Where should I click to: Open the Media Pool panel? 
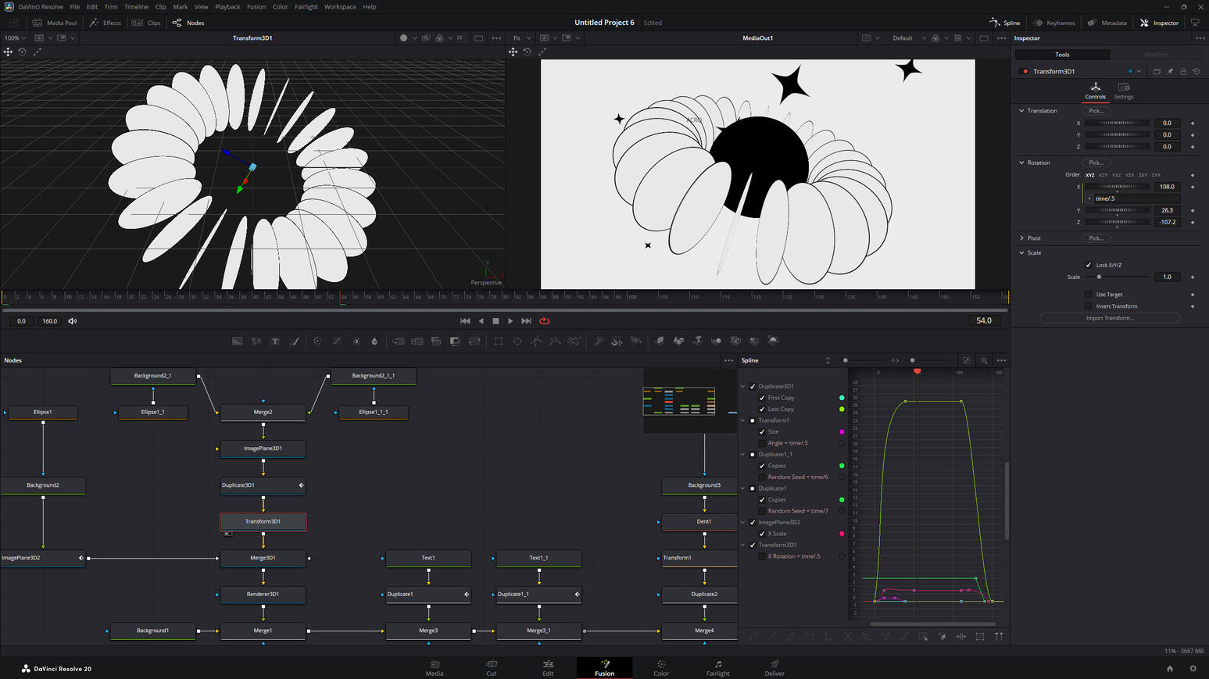[55, 23]
